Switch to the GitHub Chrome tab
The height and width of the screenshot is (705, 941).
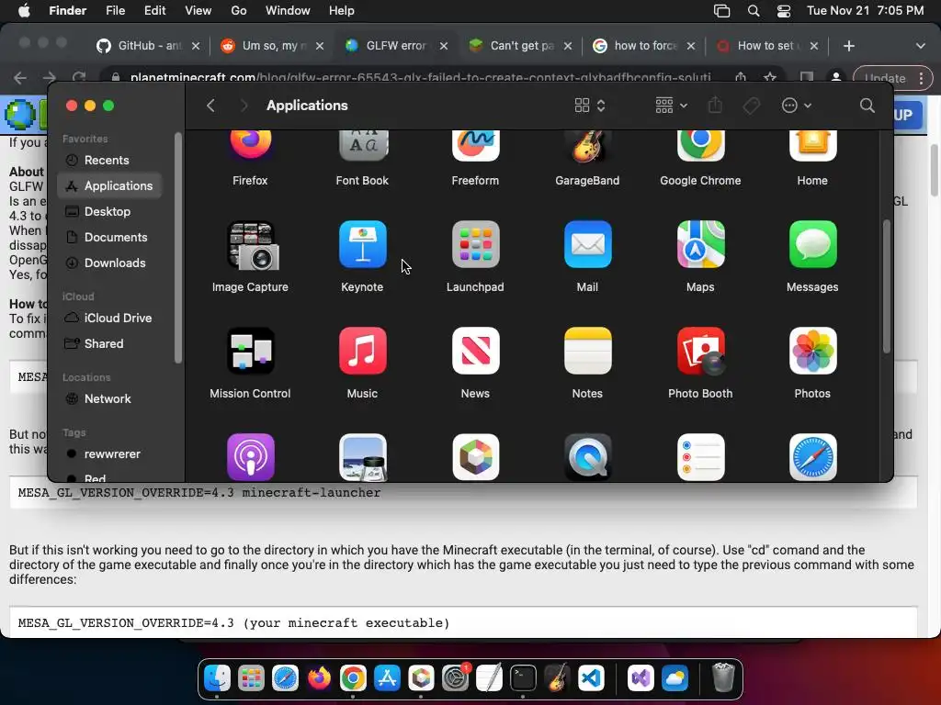point(147,46)
